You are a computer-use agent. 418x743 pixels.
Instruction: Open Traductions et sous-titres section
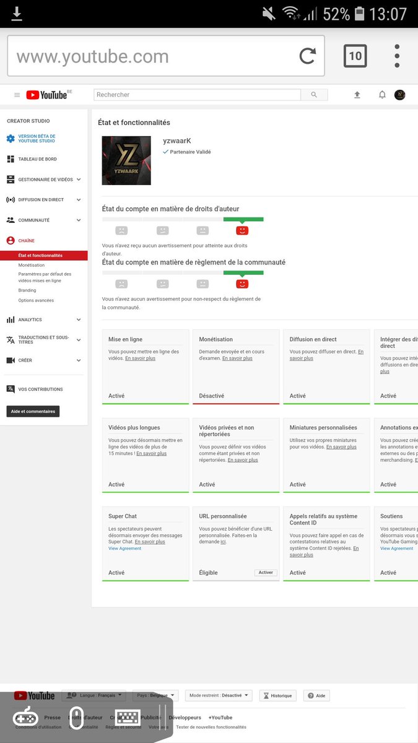click(43, 340)
